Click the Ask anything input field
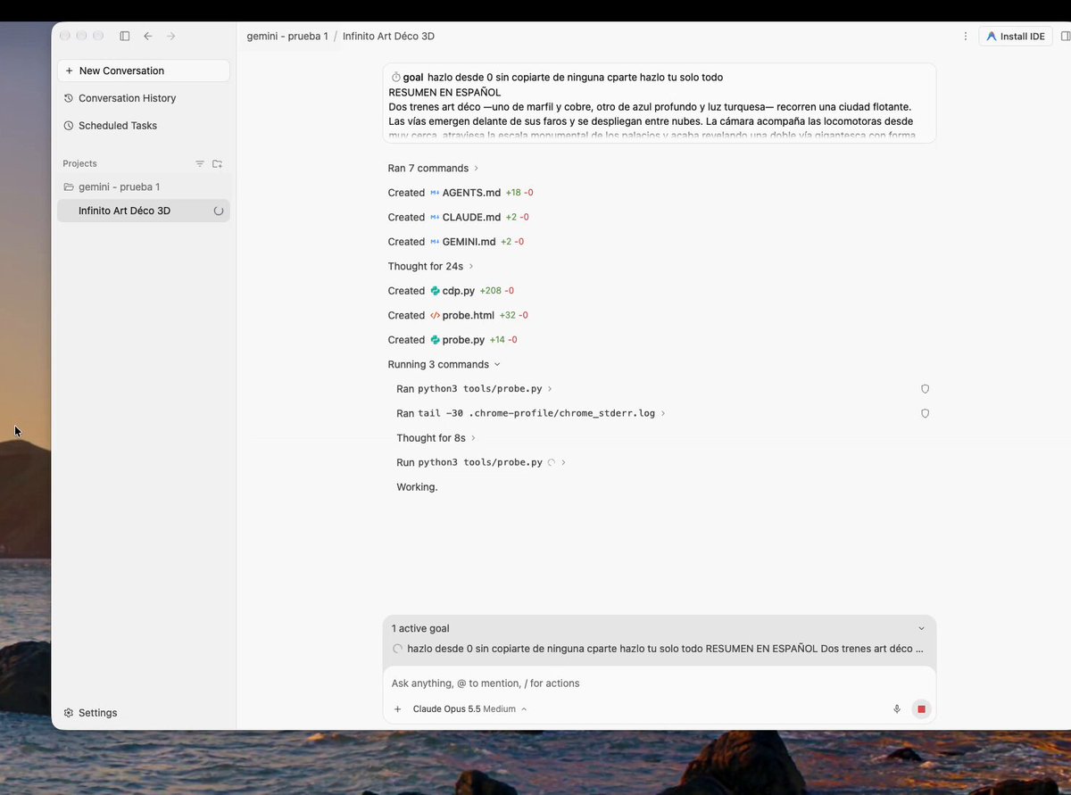Screen dimensions: 1071x795 pyautogui.click(x=659, y=683)
